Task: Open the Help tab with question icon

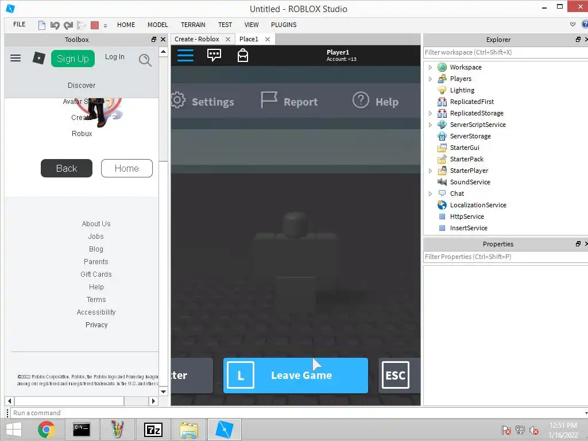Action: point(376,101)
